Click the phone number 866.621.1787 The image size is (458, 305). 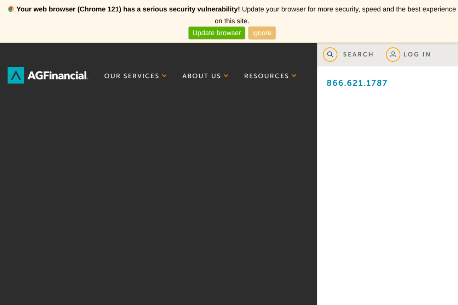(x=357, y=83)
